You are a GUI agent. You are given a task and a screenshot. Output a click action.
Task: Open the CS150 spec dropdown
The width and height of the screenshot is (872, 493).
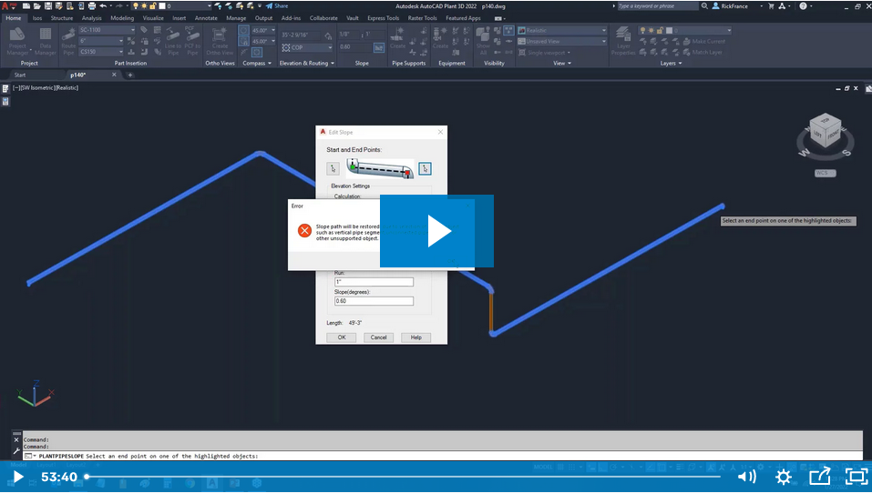coord(101,52)
